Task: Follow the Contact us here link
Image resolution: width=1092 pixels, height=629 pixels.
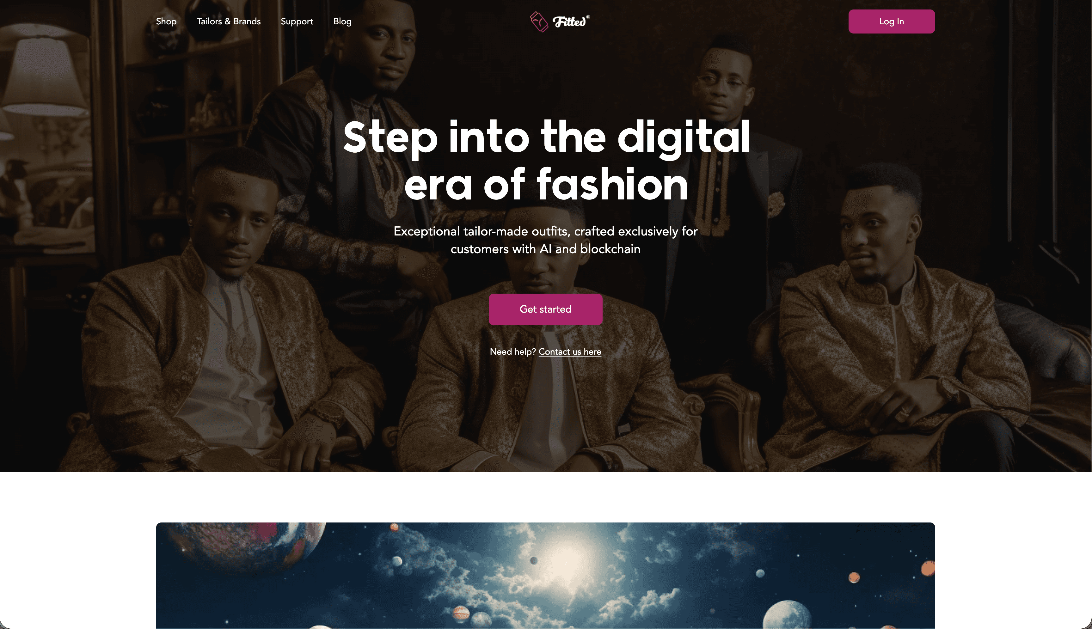Action: pos(570,352)
